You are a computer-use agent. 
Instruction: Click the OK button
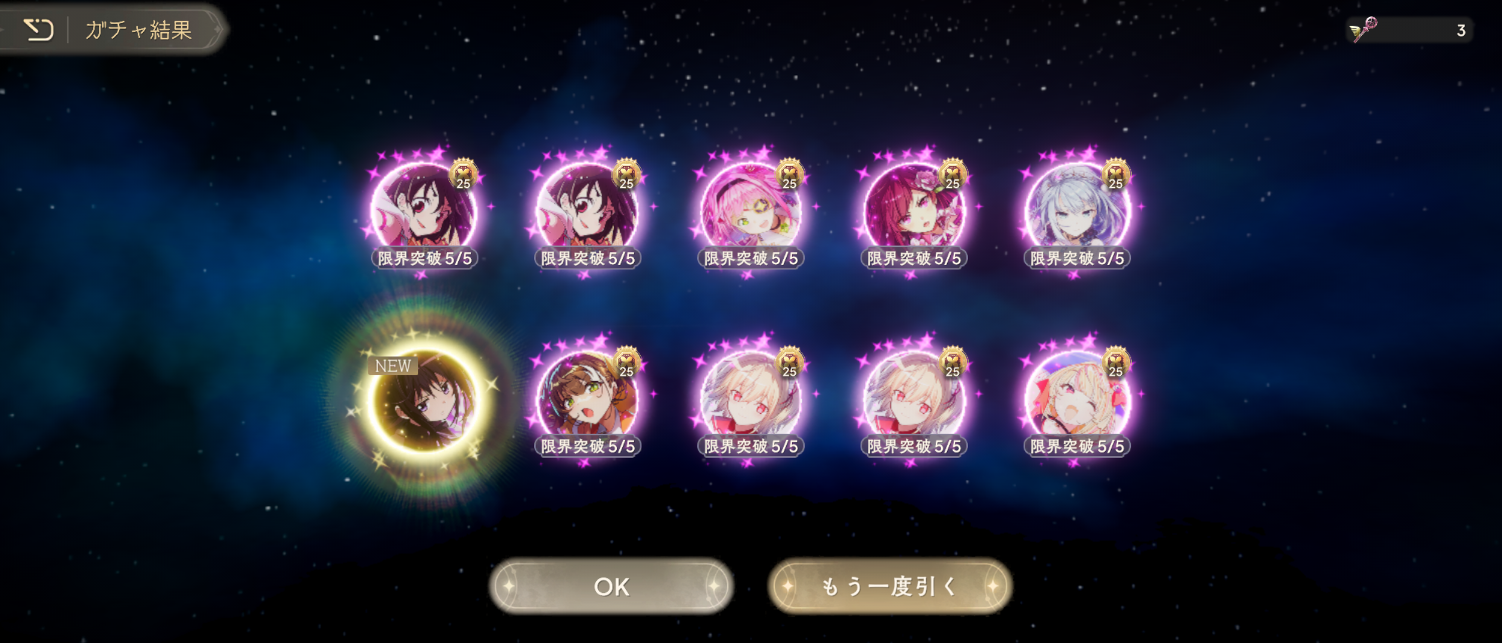point(611,586)
